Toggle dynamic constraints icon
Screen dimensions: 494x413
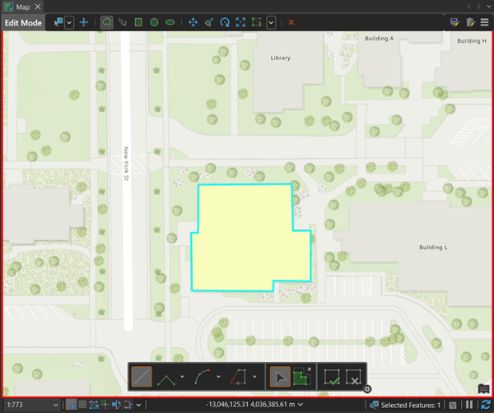coord(105,405)
